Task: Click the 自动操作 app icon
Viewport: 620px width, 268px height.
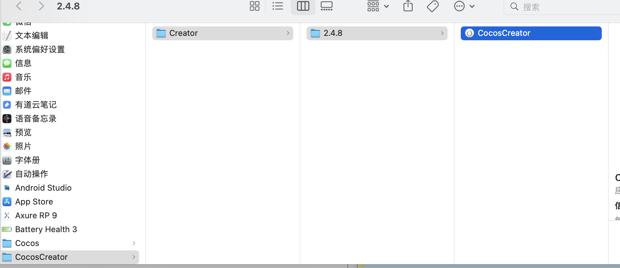Action: (7, 174)
